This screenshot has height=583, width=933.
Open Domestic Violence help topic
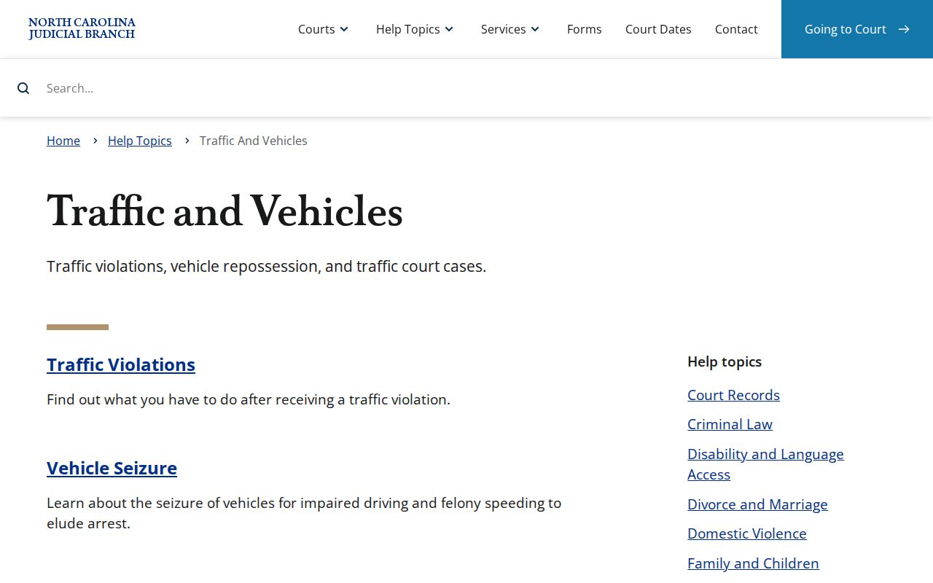point(747,533)
